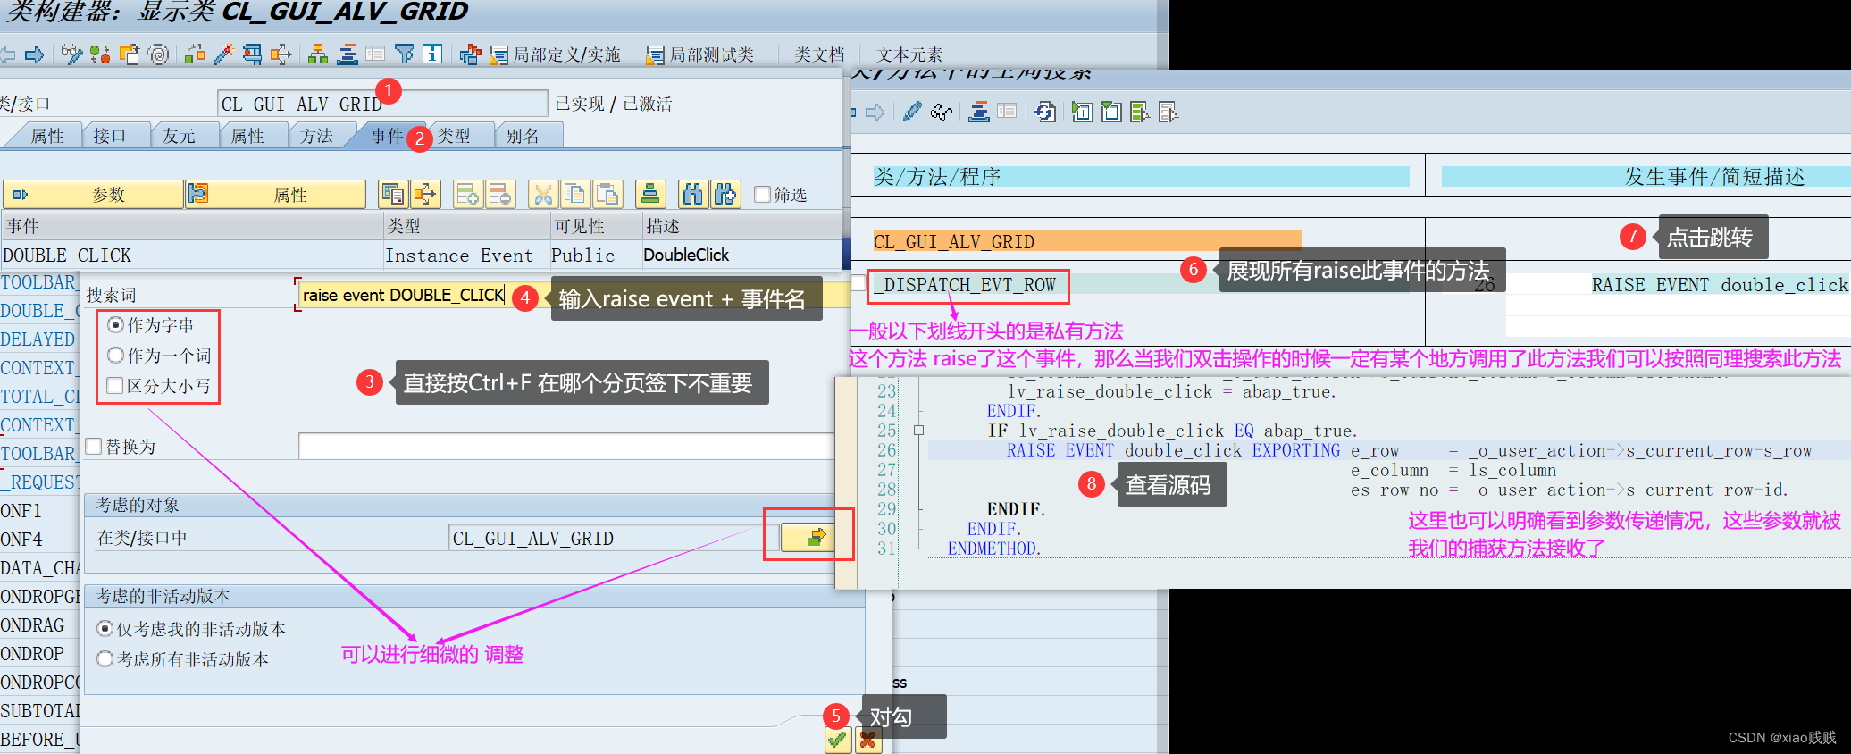Collapse the code fold marker at line 25
1851x754 pixels.
click(x=918, y=431)
